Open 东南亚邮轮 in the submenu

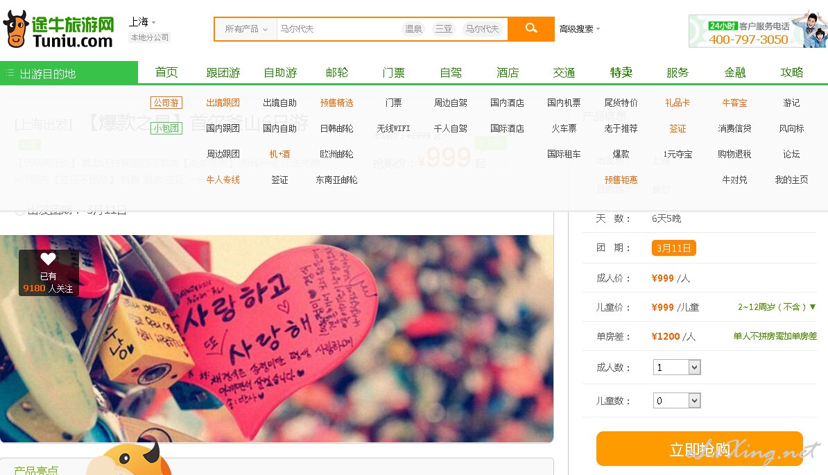click(x=337, y=180)
